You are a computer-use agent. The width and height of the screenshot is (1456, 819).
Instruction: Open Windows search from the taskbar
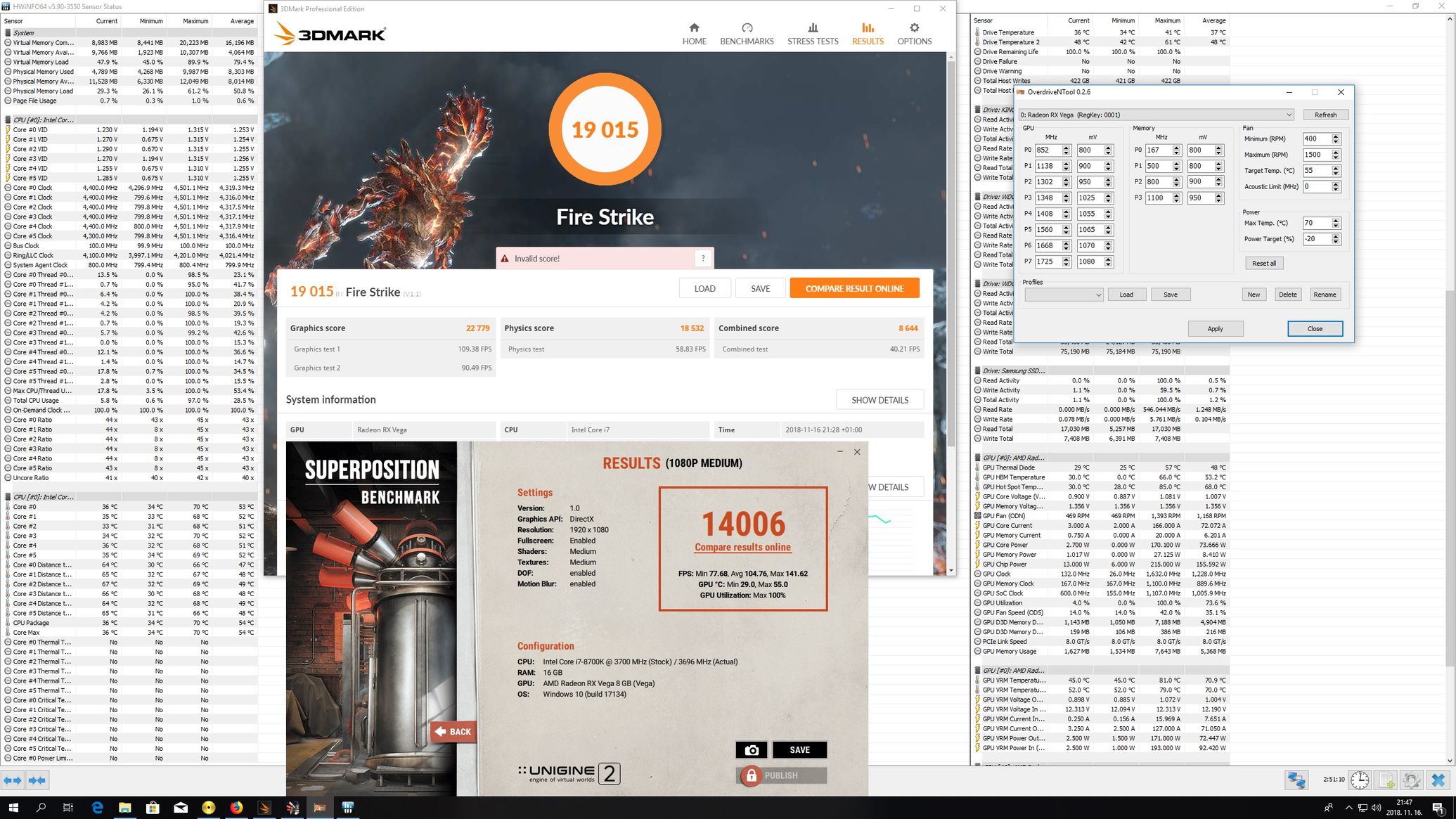tap(41, 808)
